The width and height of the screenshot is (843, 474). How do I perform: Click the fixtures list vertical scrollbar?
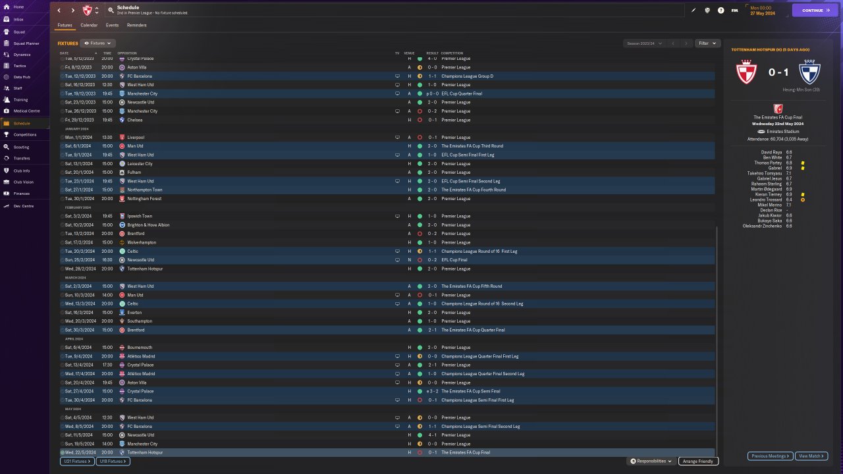click(x=717, y=341)
